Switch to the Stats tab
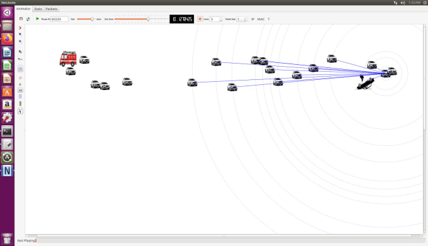Viewport: 428px width, 246px height. coord(38,9)
